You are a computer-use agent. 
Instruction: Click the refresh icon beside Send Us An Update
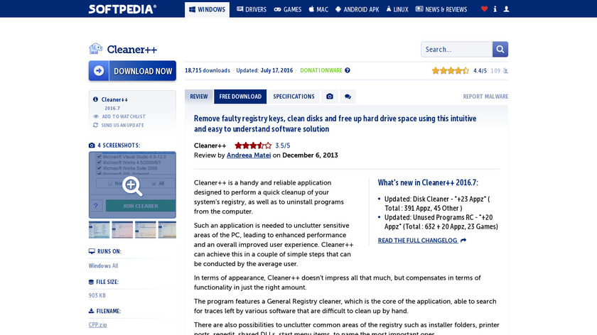(x=95, y=125)
